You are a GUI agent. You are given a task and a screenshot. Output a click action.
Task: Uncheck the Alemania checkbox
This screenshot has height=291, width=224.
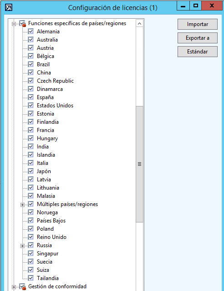click(x=31, y=32)
